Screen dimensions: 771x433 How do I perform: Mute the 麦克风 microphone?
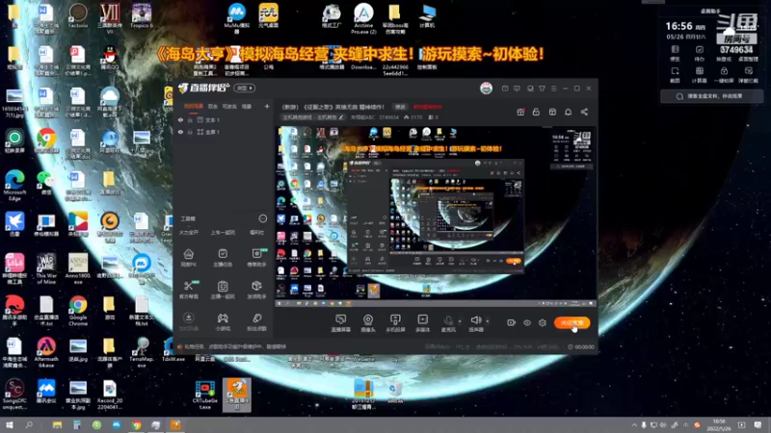[x=448, y=323]
